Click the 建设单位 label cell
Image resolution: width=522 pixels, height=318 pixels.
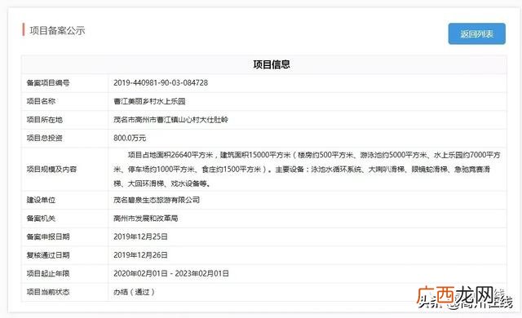coord(64,200)
